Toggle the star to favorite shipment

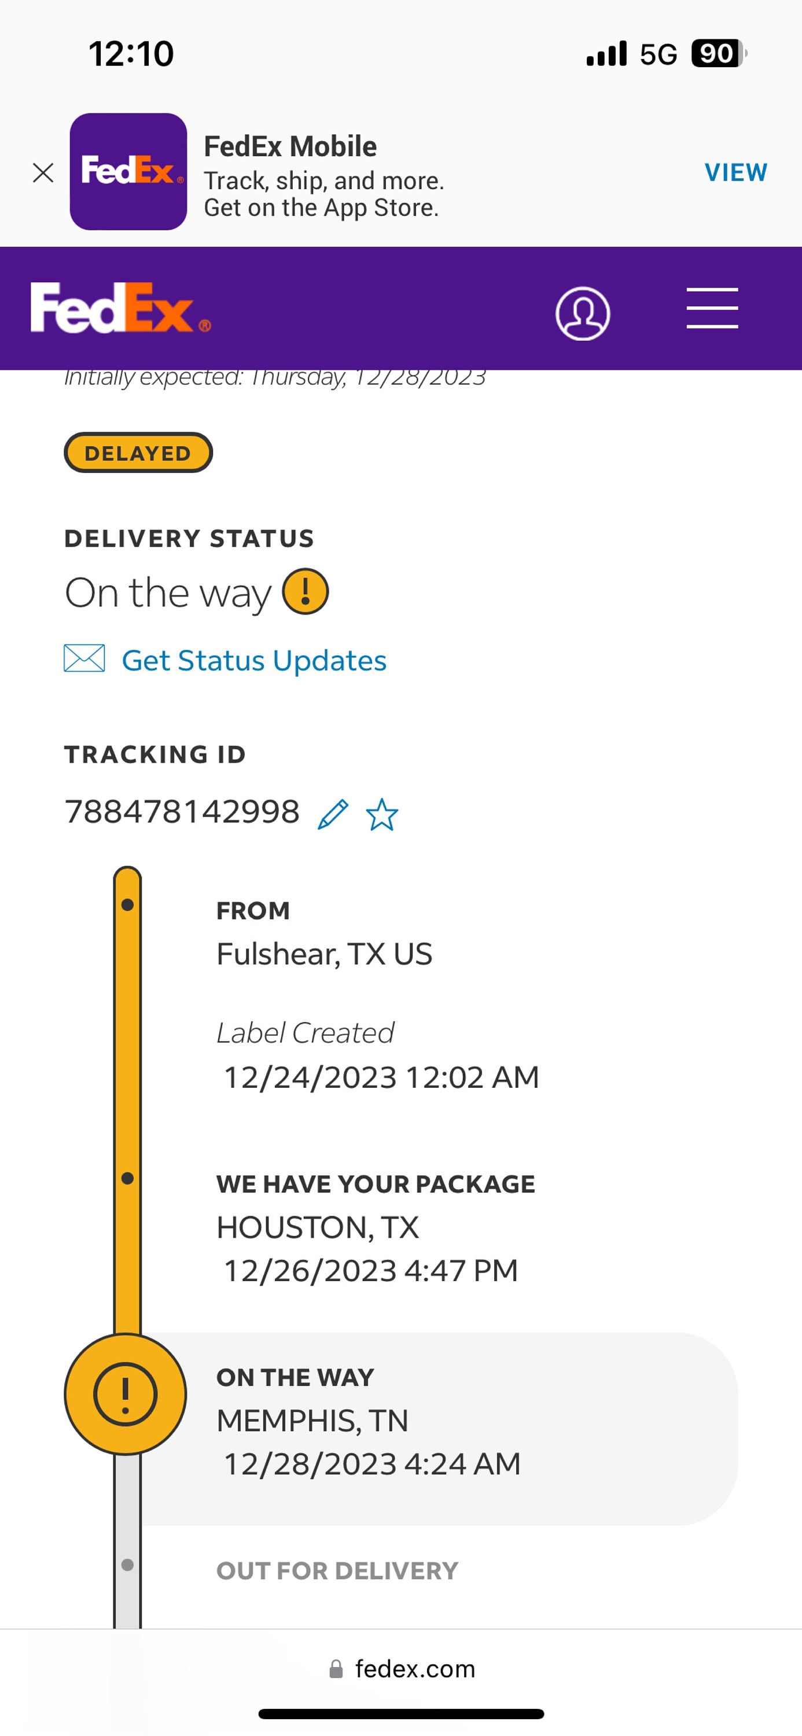pyautogui.click(x=382, y=814)
